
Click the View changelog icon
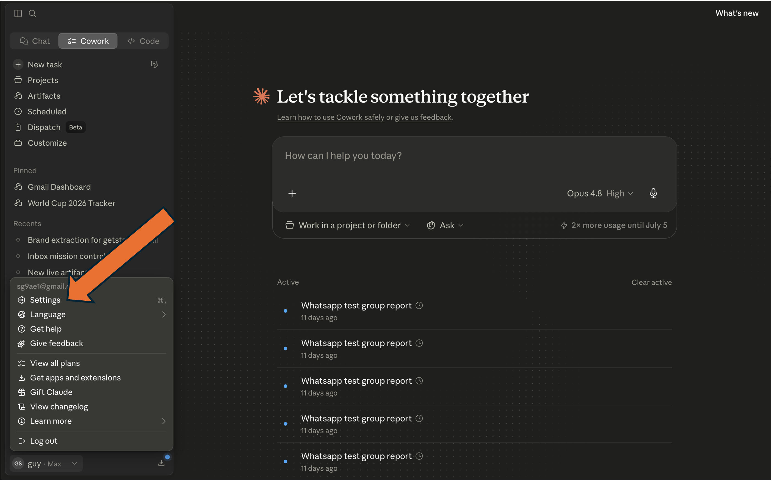point(22,407)
